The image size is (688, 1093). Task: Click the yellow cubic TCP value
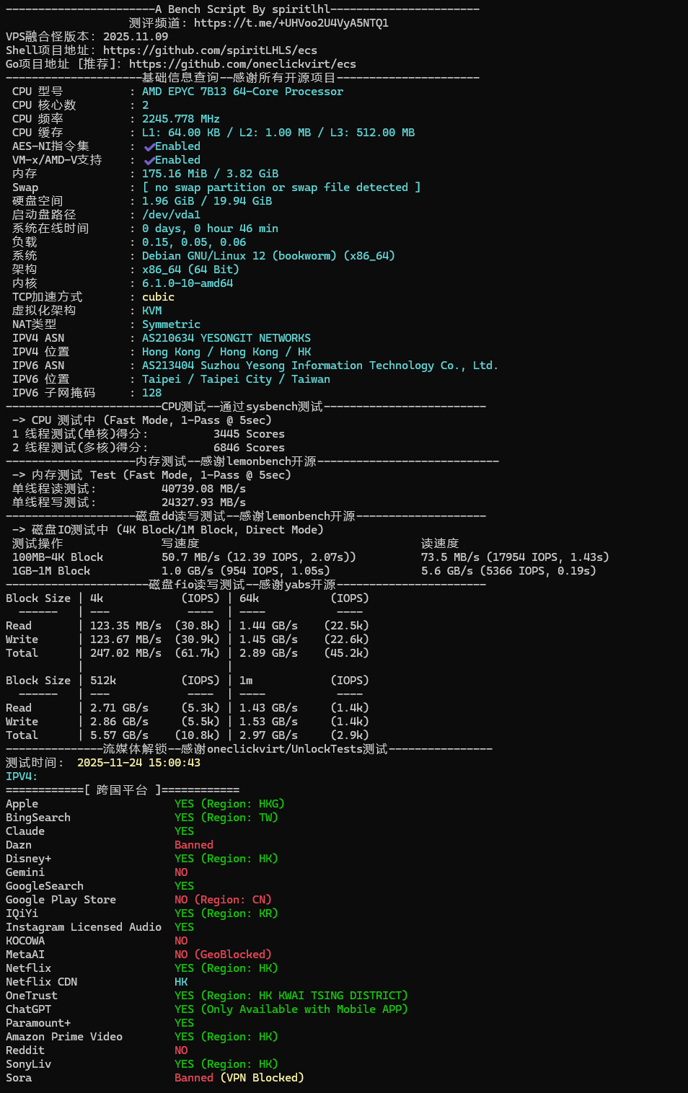pyautogui.click(x=158, y=297)
